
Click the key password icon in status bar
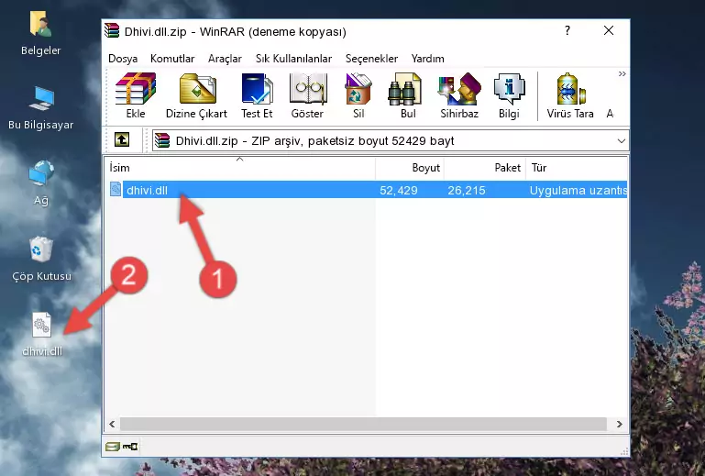click(130, 447)
